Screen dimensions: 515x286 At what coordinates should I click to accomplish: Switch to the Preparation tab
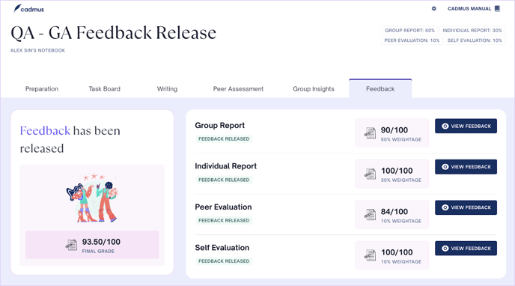42,88
